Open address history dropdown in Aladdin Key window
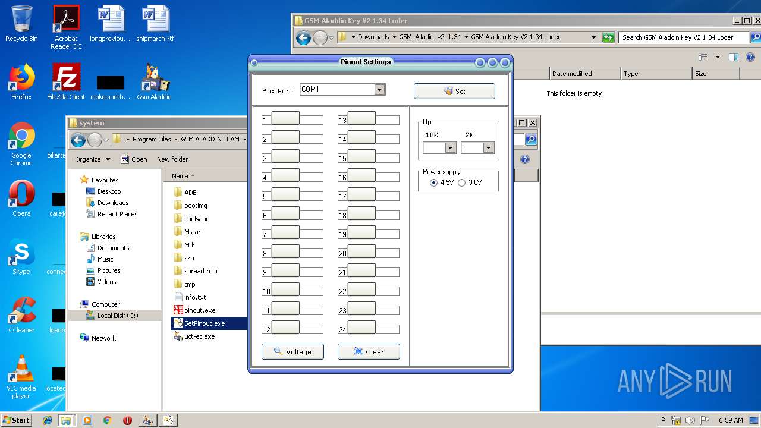The width and height of the screenshot is (761, 428). [593, 37]
